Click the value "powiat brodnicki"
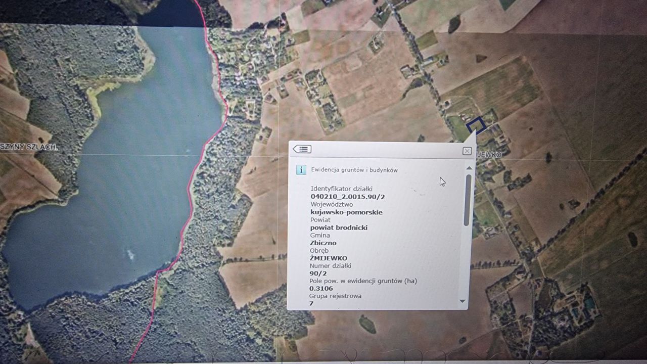Image resolution: width=647 pixels, height=364 pixels. (x=339, y=227)
